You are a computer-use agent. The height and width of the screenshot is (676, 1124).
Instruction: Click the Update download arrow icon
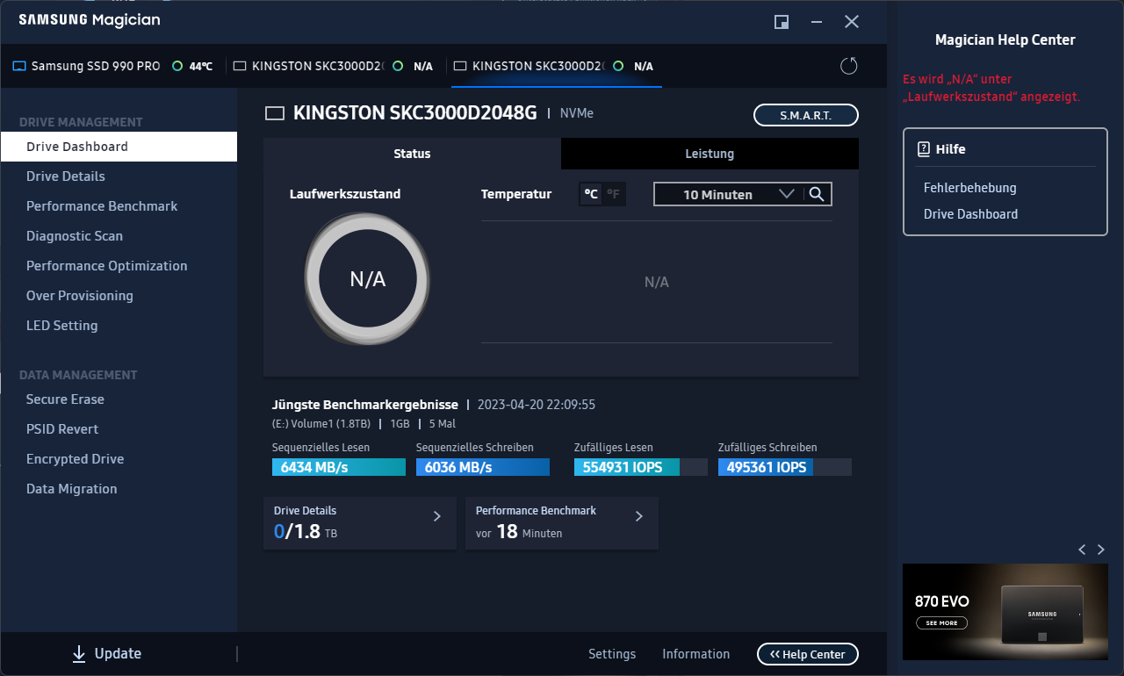click(x=79, y=653)
